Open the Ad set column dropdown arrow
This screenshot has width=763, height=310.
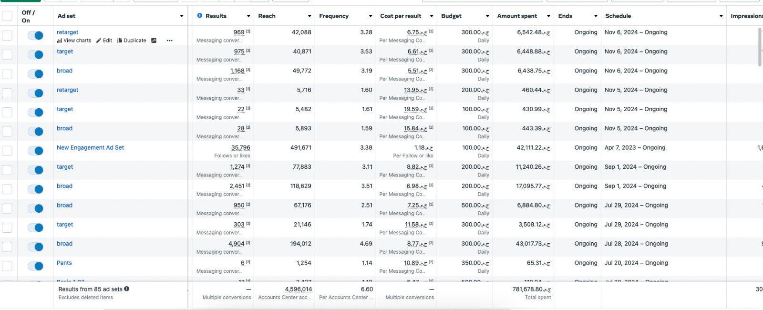tap(182, 16)
